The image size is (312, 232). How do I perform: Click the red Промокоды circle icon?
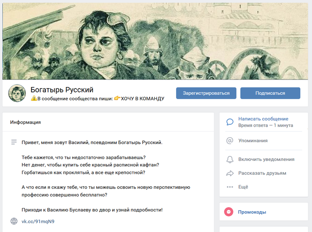pos(229,212)
